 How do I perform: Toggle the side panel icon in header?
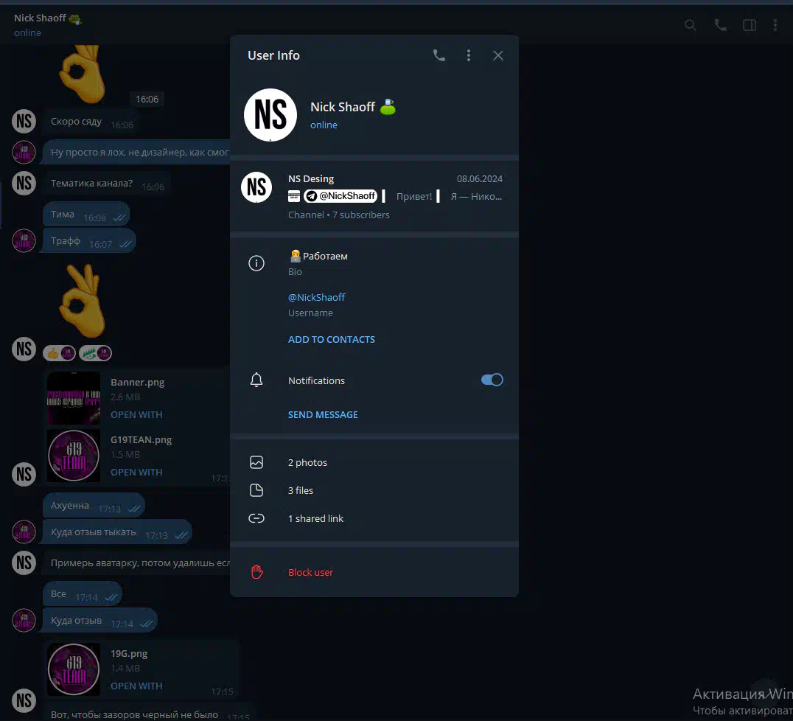tap(749, 25)
